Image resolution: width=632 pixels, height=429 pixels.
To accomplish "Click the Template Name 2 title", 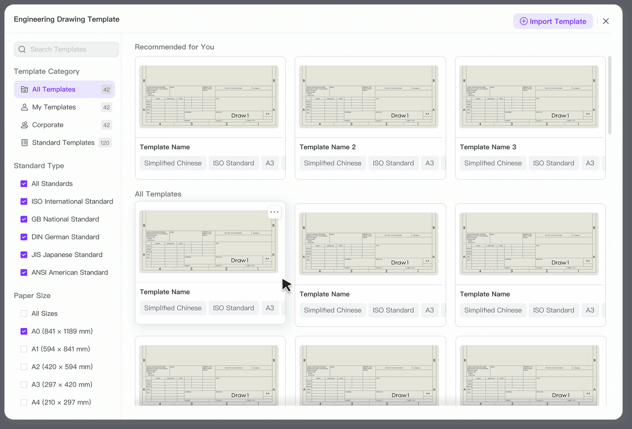I will click(327, 147).
